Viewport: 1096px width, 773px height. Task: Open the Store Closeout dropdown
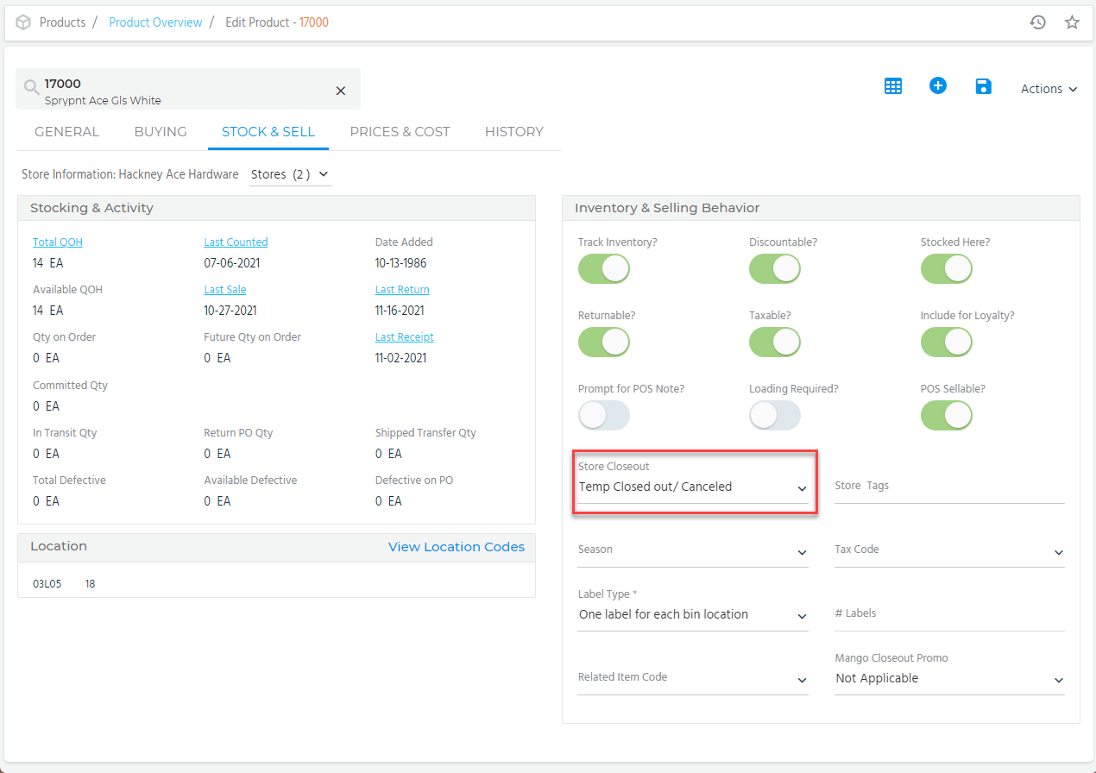(693, 487)
